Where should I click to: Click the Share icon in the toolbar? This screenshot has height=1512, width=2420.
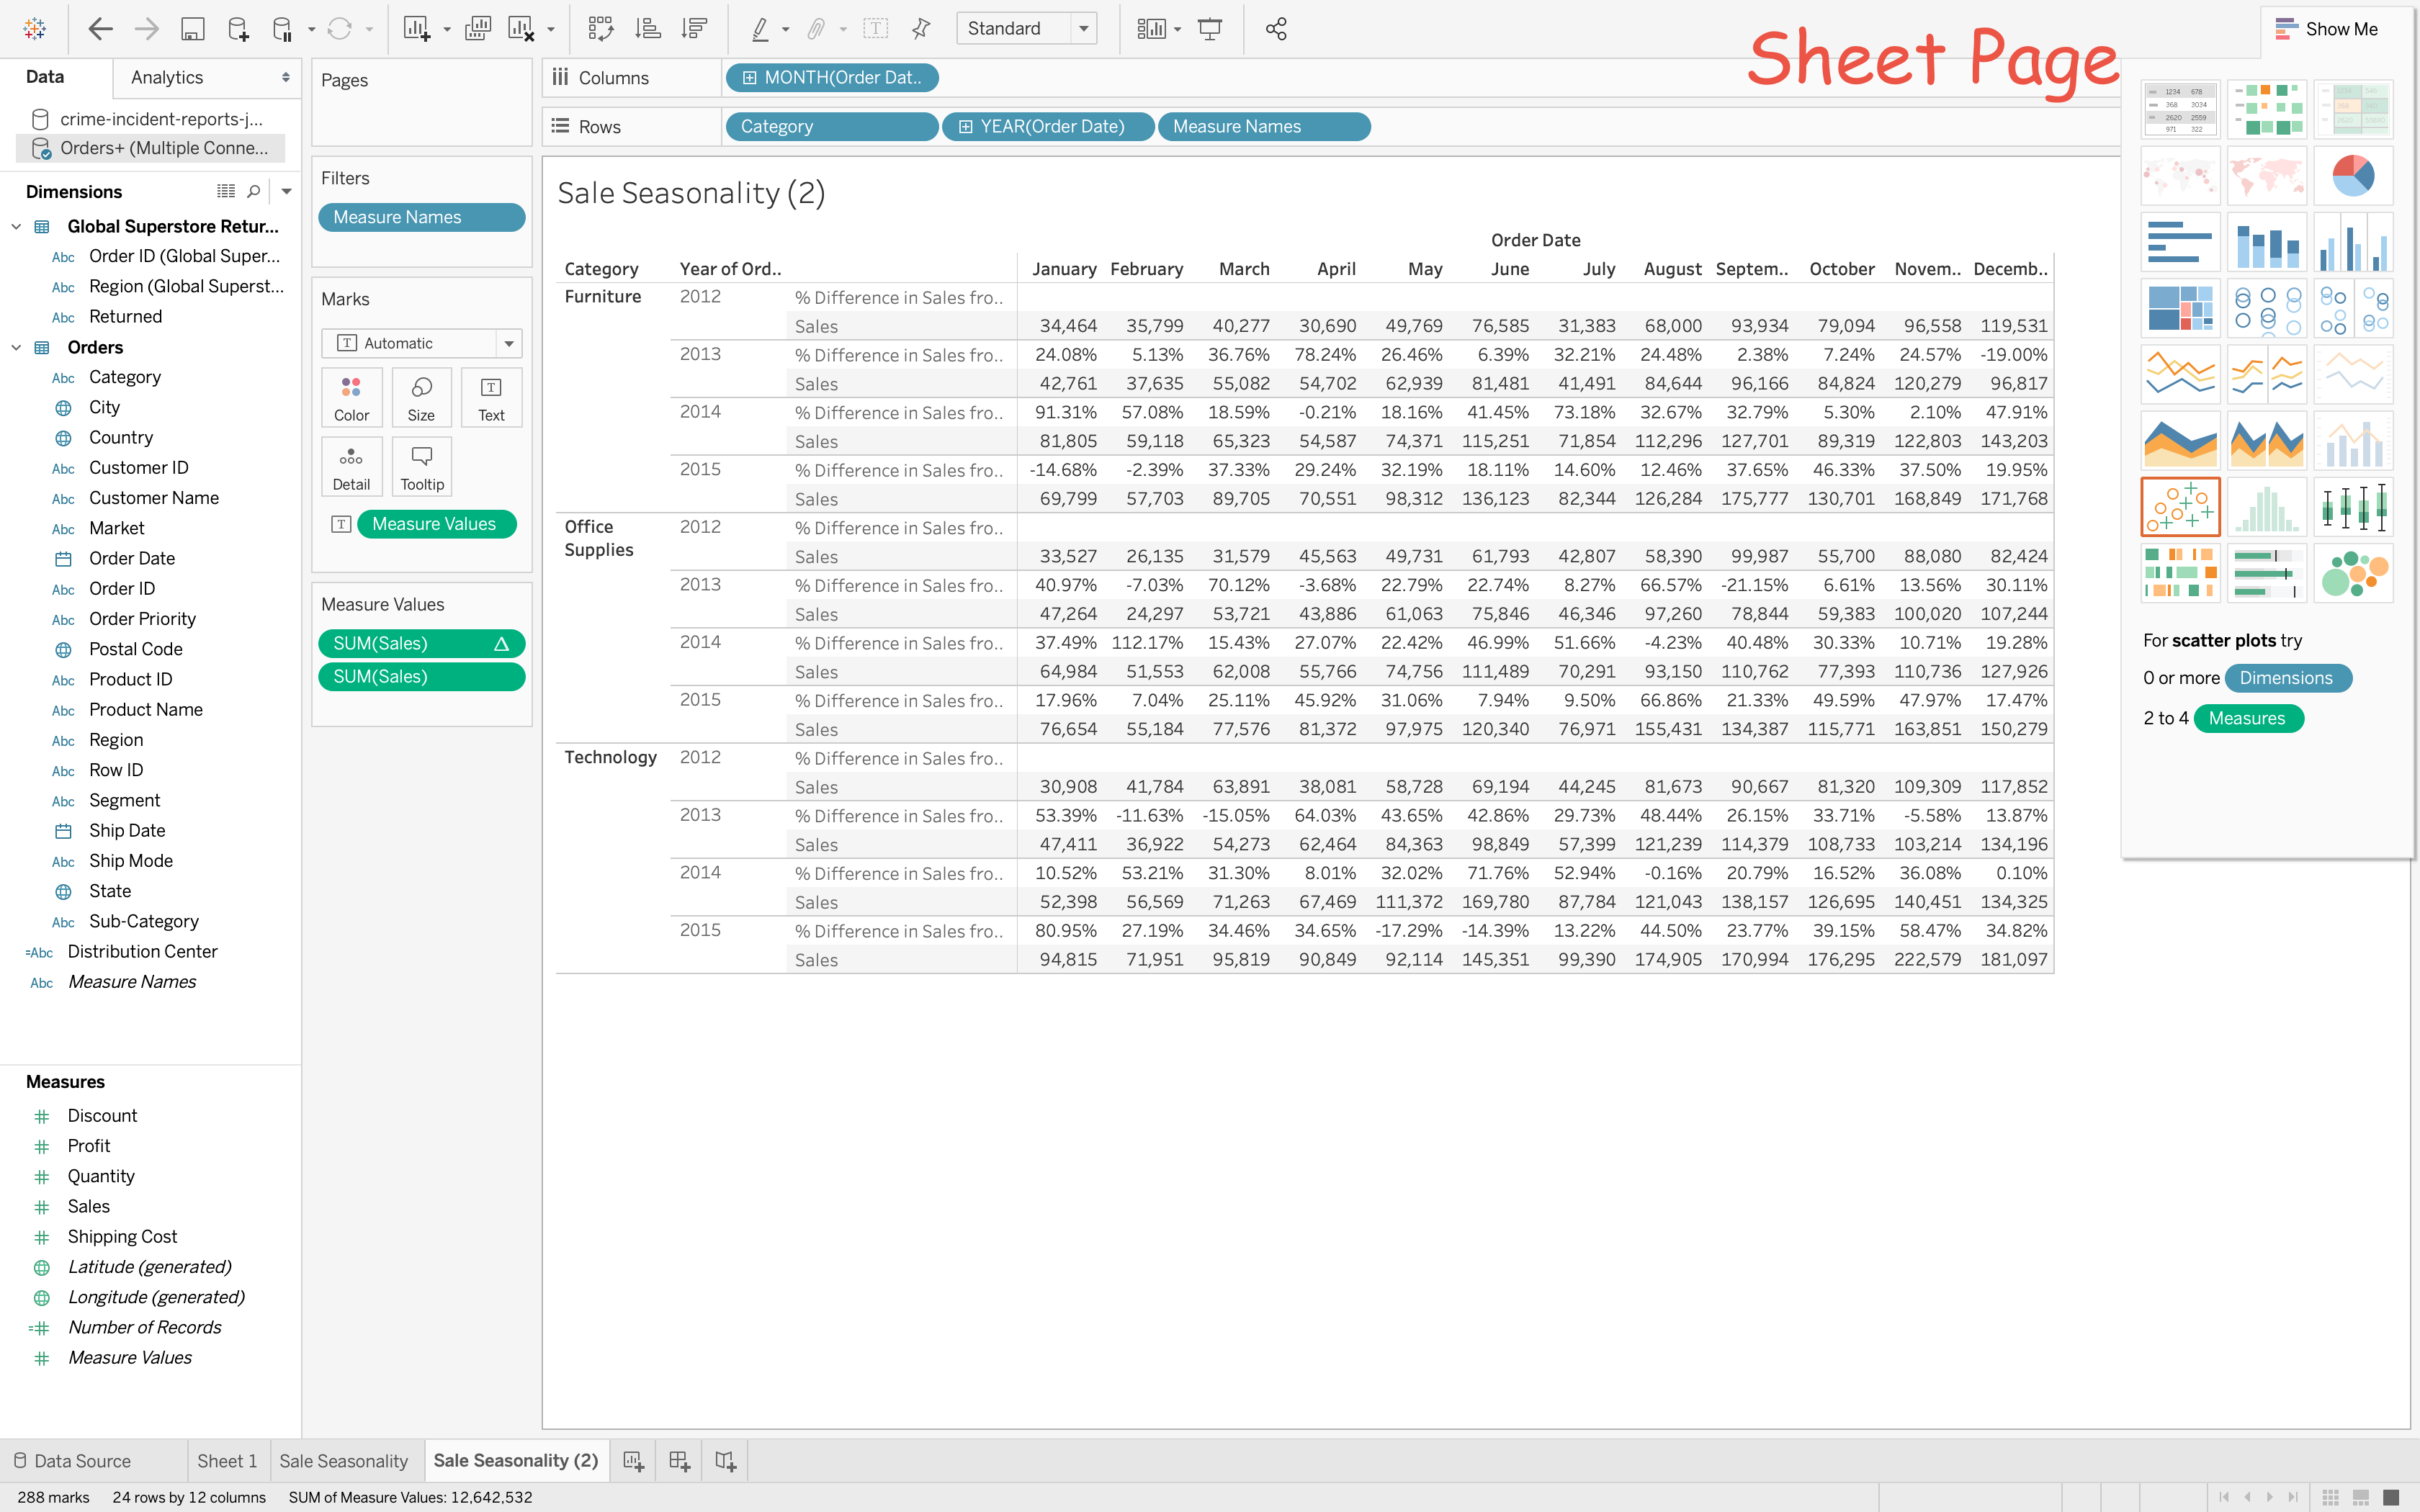[1275, 29]
